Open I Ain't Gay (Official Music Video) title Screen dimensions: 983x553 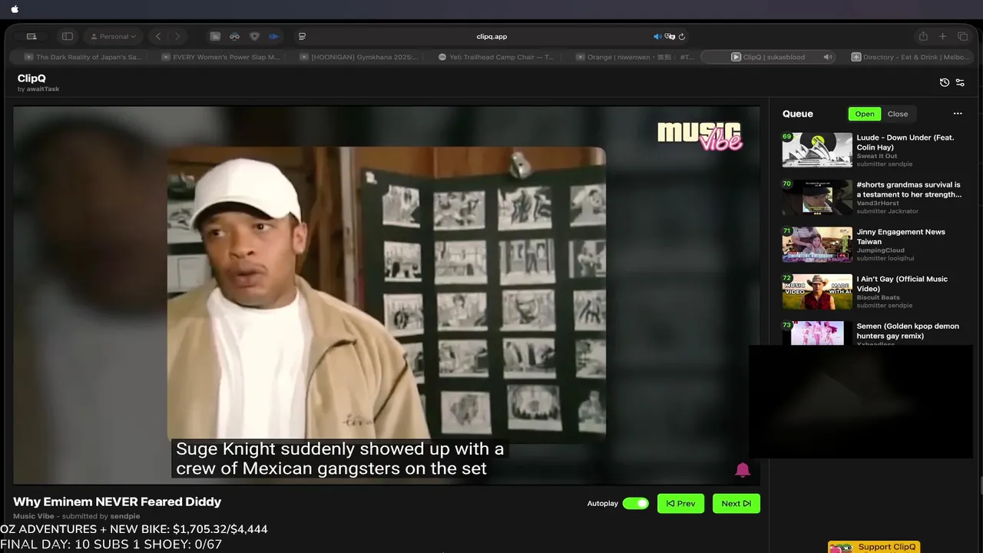(x=902, y=283)
